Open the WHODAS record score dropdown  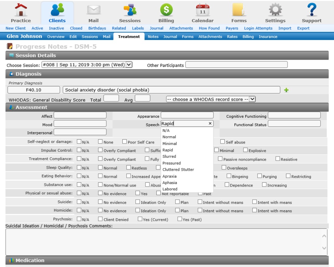coord(211,99)
